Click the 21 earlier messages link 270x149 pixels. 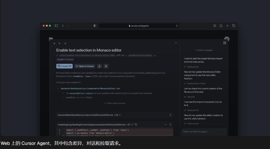pos(204,50)
